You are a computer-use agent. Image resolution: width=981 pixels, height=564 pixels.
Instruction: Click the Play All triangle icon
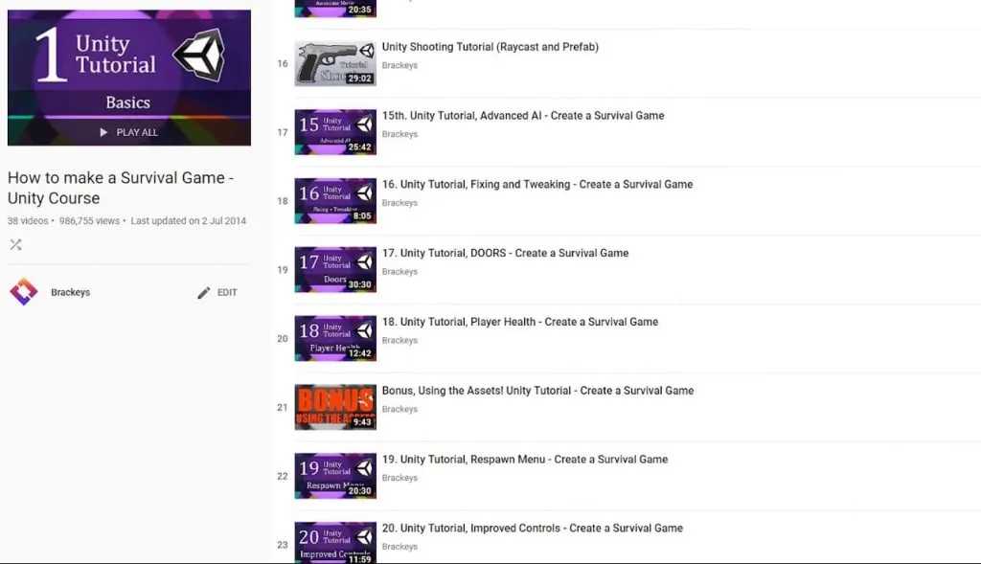[103, 132]
